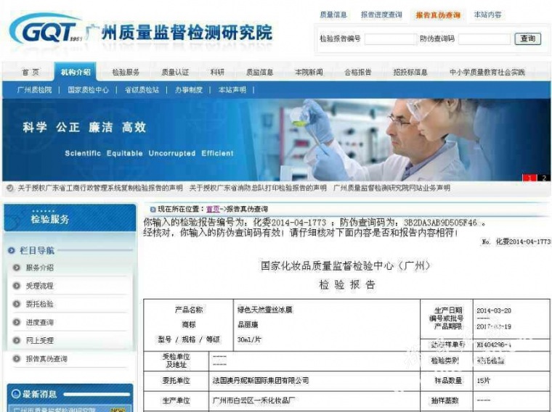
Task: Click bullet icon next to 服务介绍
Action: (16, 268)
